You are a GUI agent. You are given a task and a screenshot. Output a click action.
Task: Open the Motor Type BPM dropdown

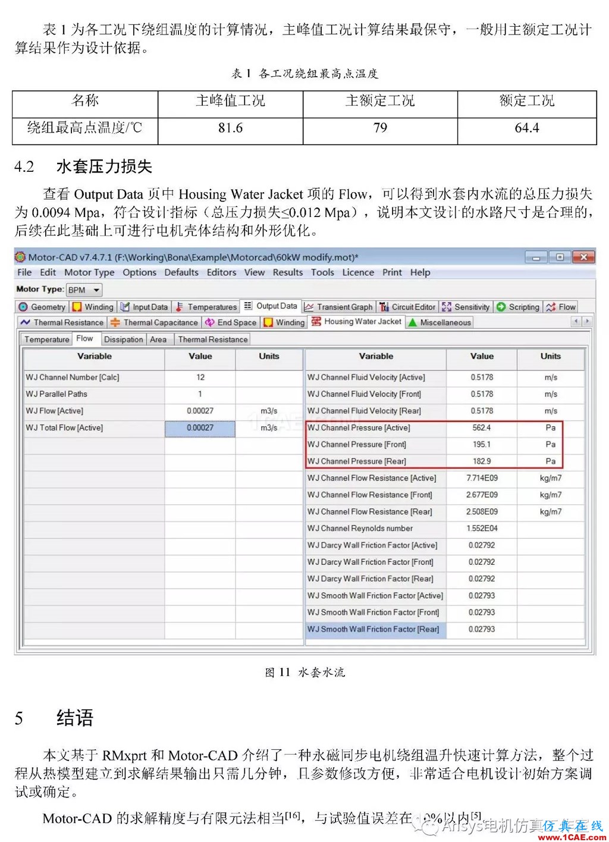pyautogui.click(x=84, y=290)
